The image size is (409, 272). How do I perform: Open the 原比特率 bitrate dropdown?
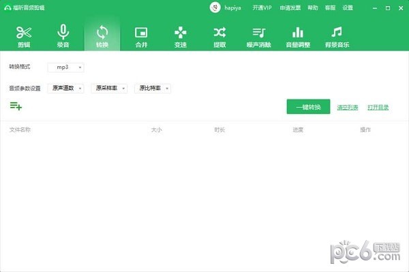pos(153,88)
